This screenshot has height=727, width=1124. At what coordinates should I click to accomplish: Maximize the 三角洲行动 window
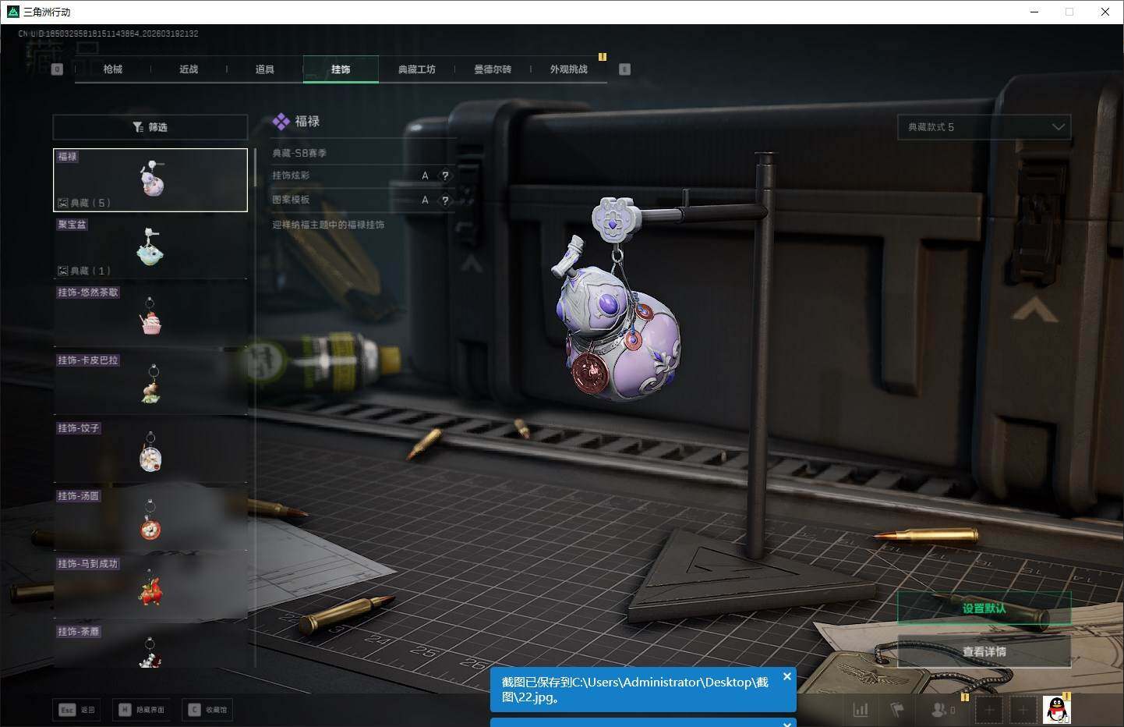(1069, 12)
